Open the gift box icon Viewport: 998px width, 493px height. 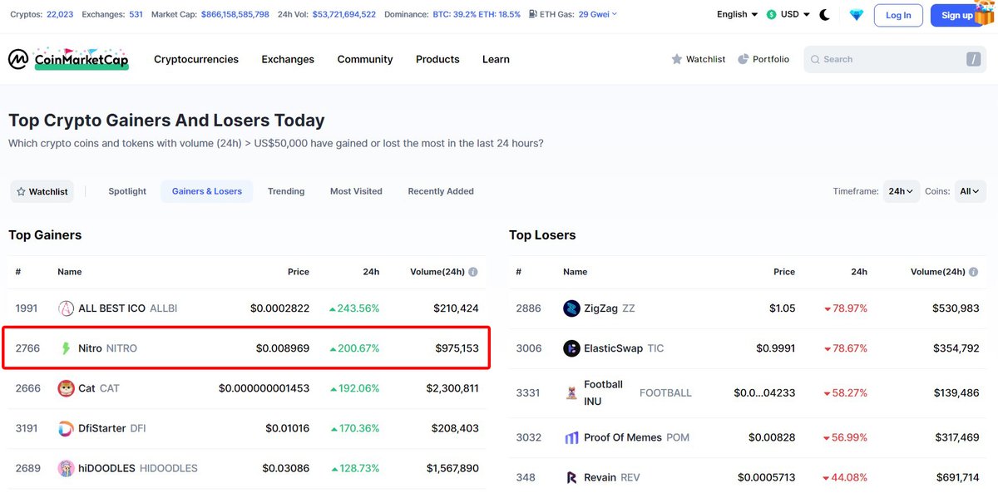[x=984, y=14]
